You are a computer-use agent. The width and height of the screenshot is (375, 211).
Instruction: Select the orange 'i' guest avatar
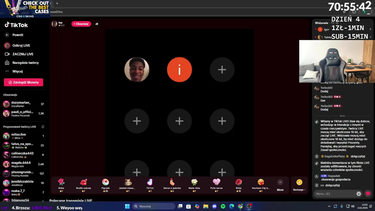(x=179, y=69)
